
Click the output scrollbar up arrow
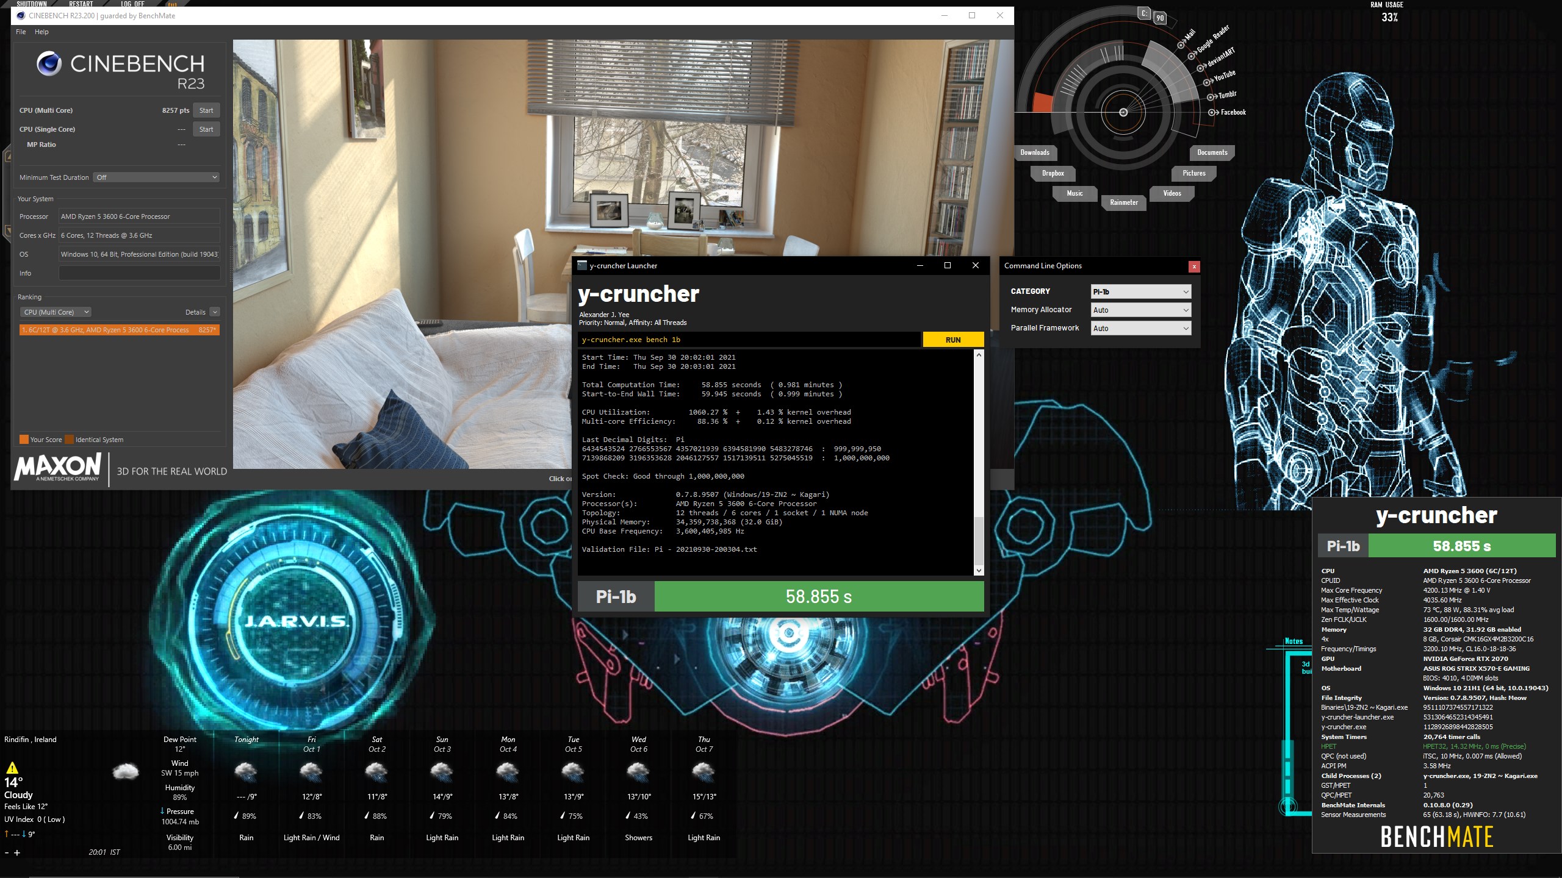(x=979, y=355)
